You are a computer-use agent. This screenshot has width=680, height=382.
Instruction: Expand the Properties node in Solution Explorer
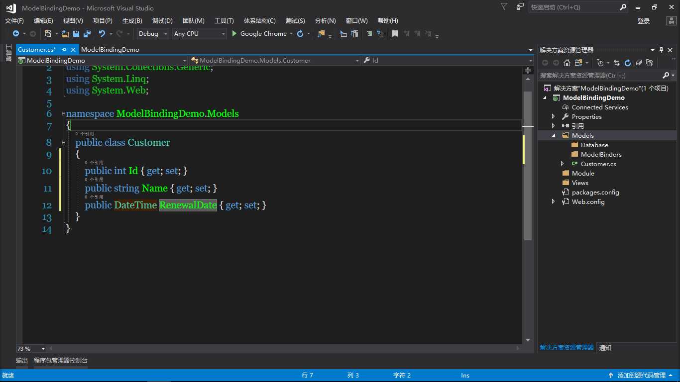point(553,116)
